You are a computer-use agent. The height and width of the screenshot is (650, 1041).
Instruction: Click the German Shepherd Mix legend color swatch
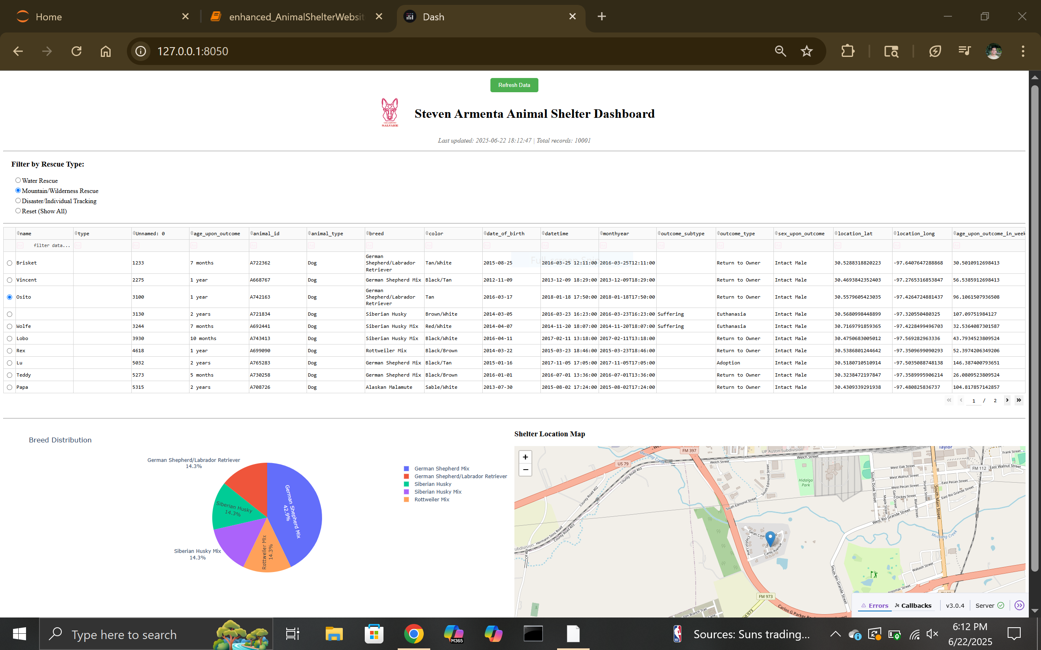point(406,468)
